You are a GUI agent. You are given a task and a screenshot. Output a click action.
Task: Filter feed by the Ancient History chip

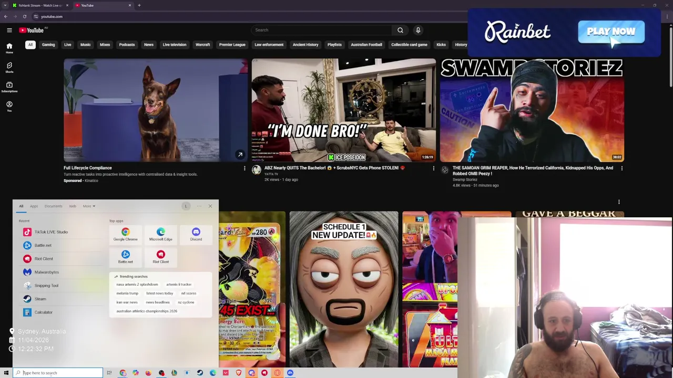pyautogui.click(x=305, y=45)
